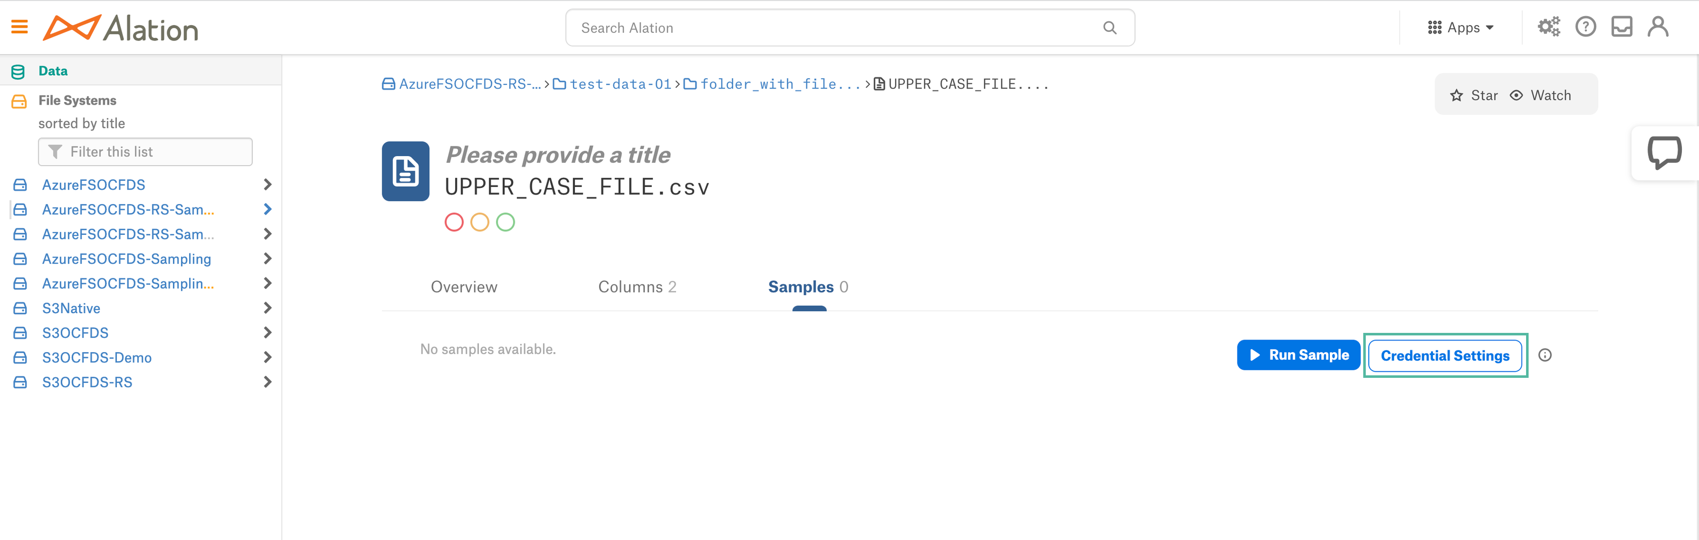The image size is (1699, 540).
Task: Open the user account profile icon
Action: [x=1658, y=27]
